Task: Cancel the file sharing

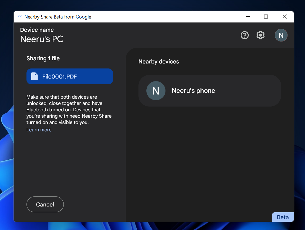Action: tap(45, 204)
